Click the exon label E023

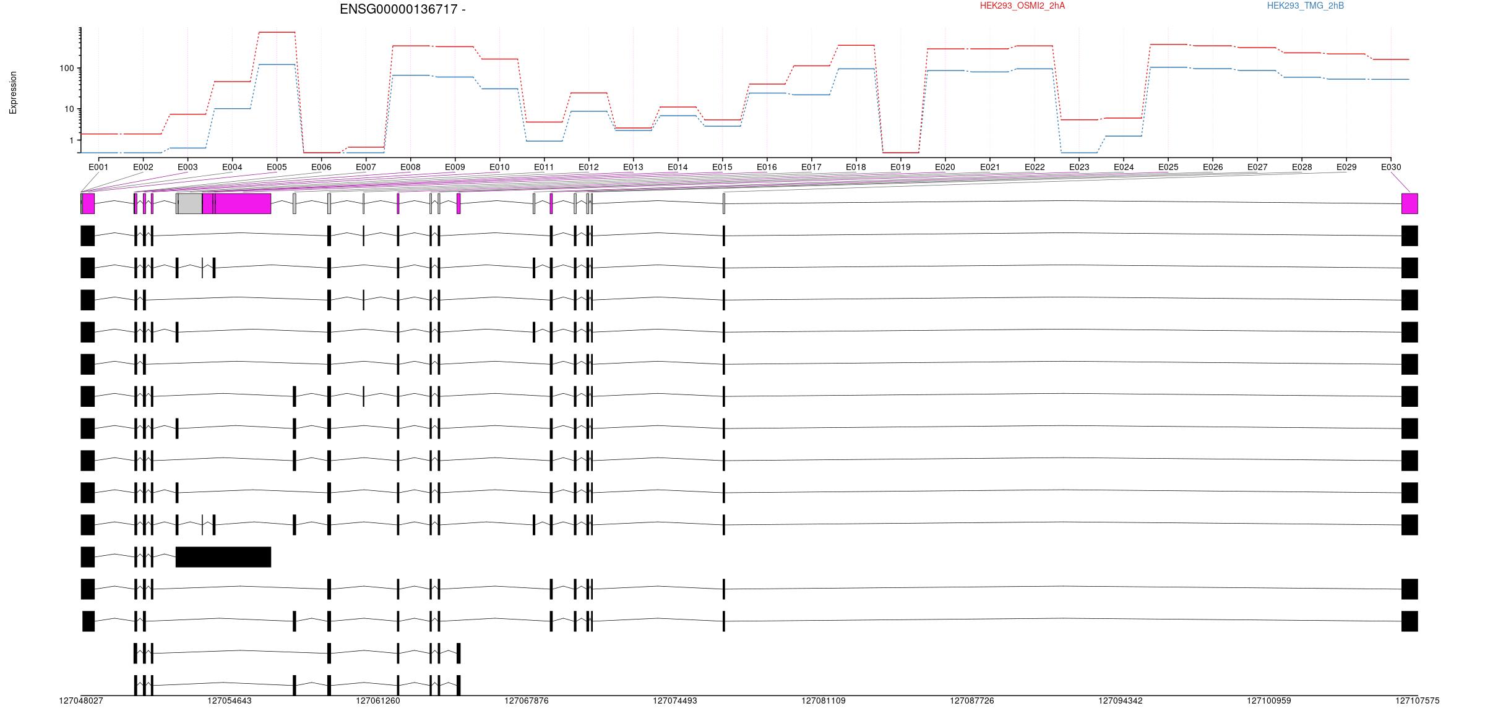pos(1079,167)
